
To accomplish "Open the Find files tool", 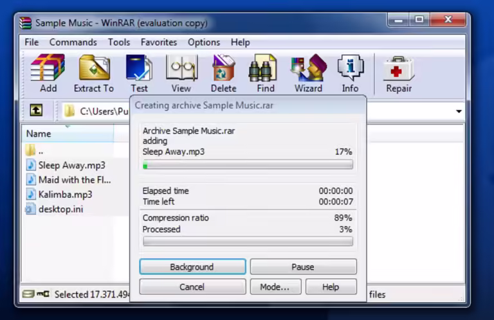I will (x=262, y=67).
